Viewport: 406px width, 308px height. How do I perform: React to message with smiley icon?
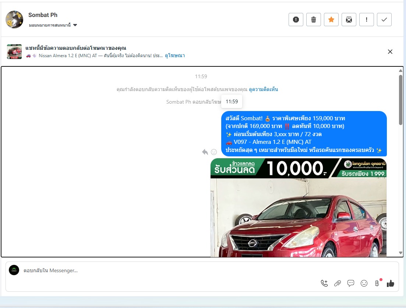coord(214,152)
